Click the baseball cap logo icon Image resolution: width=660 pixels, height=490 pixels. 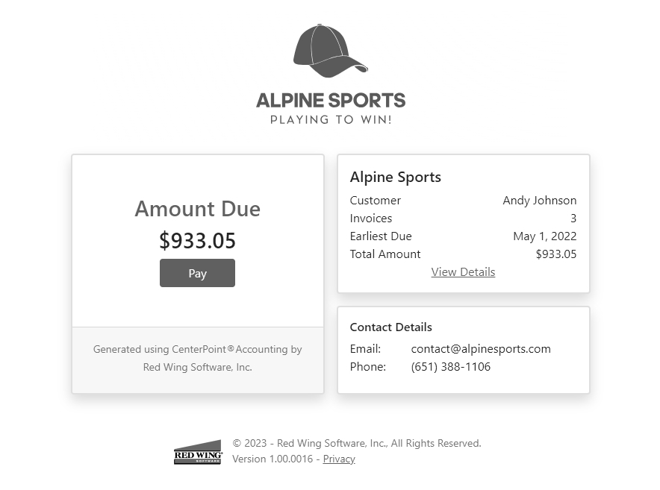pyautogui.click(x=331, y=51)
